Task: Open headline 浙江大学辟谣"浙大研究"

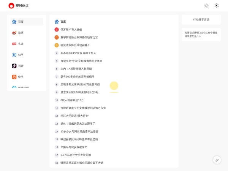Action: tap(74, 116)
